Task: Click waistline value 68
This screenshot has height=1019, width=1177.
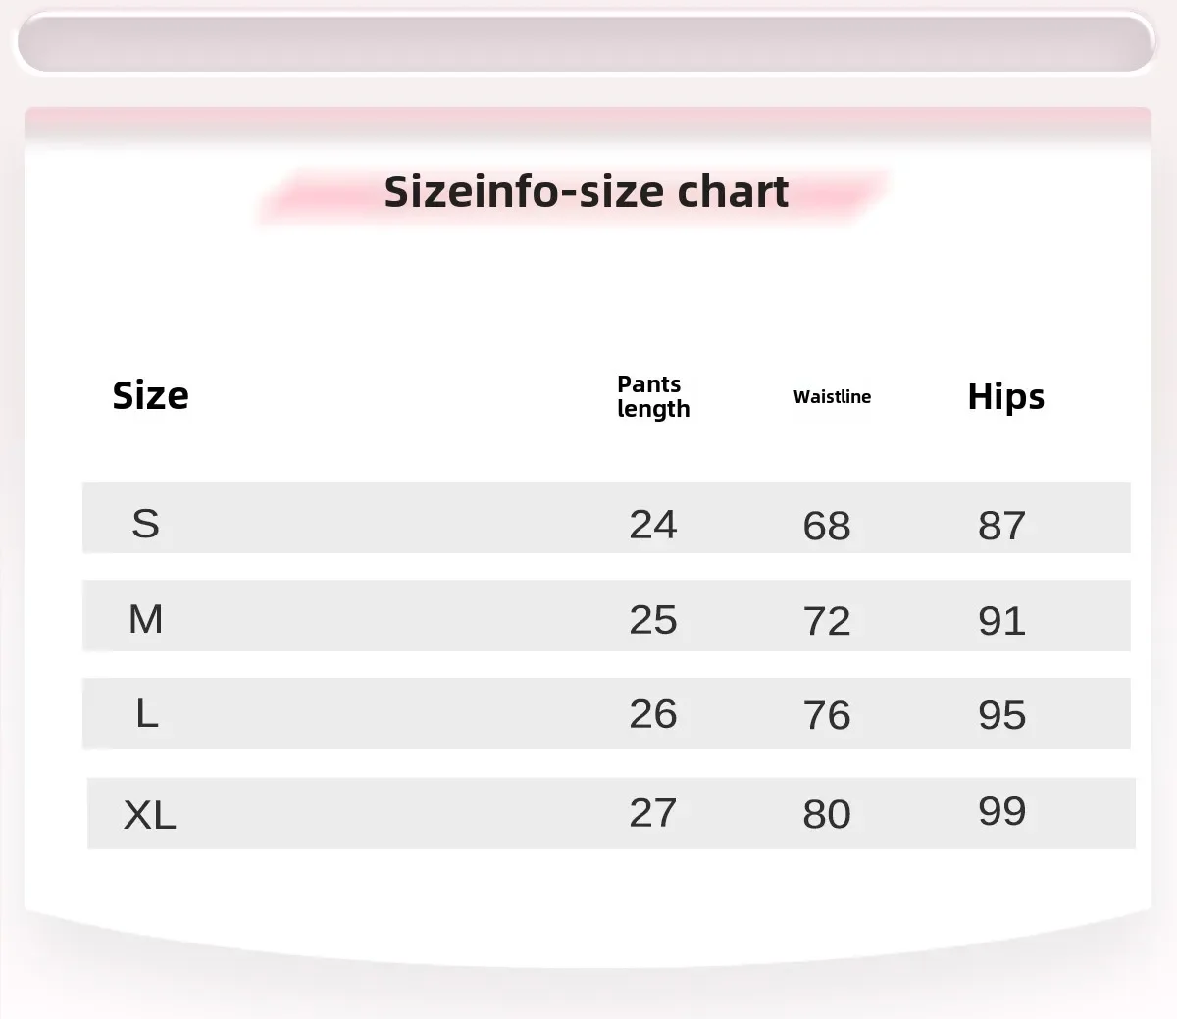Action: 827,526
